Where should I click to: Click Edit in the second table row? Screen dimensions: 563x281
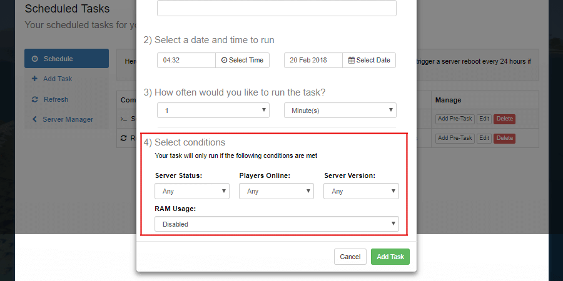point(484,138)
